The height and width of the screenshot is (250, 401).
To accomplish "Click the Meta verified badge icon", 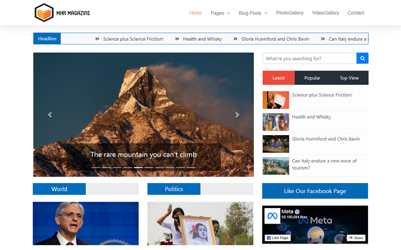I will [x=297, y=211].
